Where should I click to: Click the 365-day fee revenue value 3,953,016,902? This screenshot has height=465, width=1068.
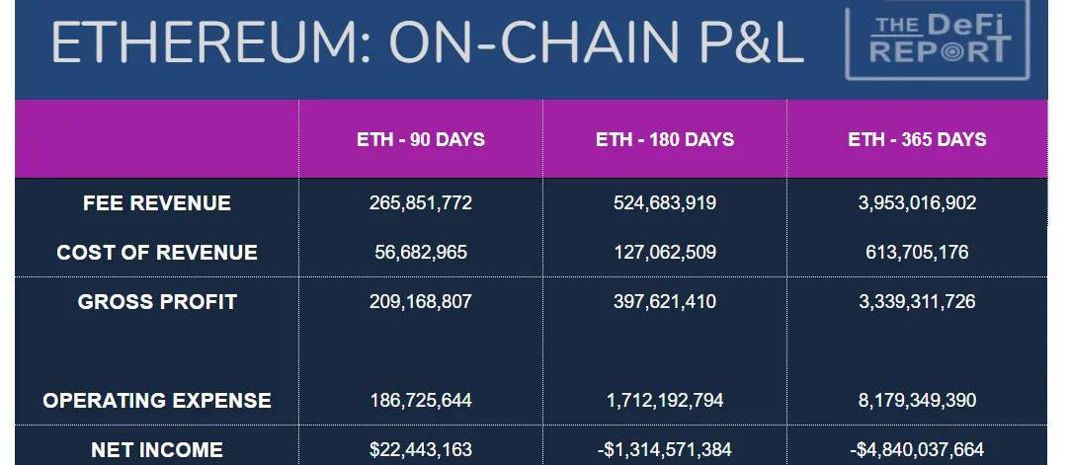(x=917, y=203)
